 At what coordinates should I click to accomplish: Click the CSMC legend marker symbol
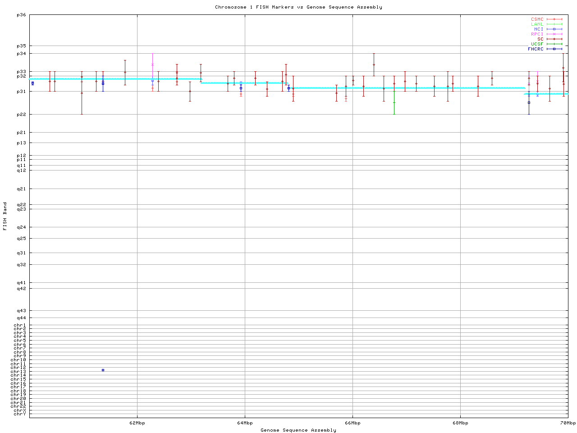(x=554, y=19)
